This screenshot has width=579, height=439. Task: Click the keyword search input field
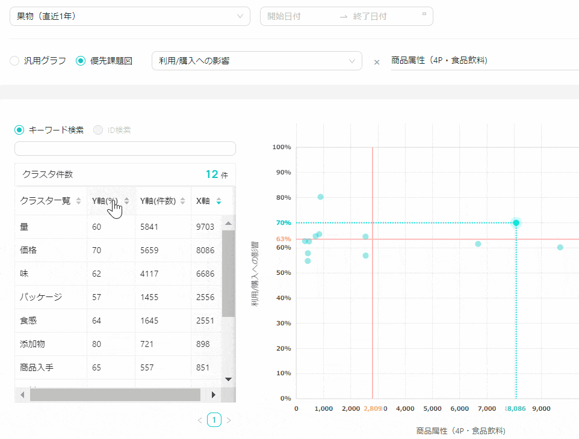tap(125, 149)
